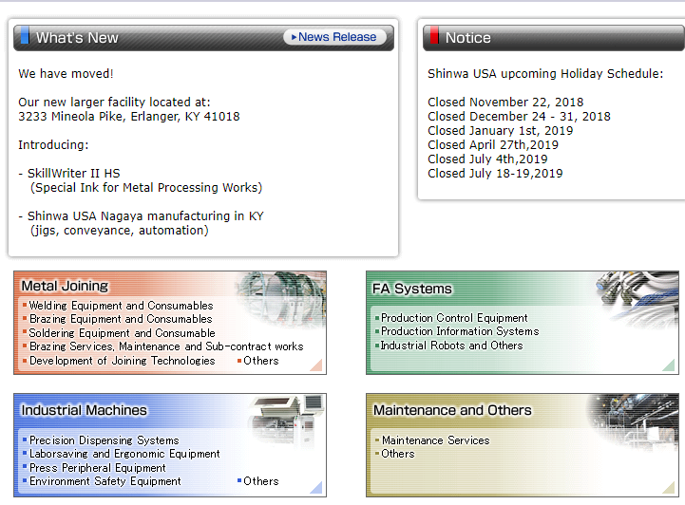Open Brazing Services, Maintenance and Sub-contract works
The height and width of the screenshot is (505, 685).
pyautogui.click(x=166, y=346)
